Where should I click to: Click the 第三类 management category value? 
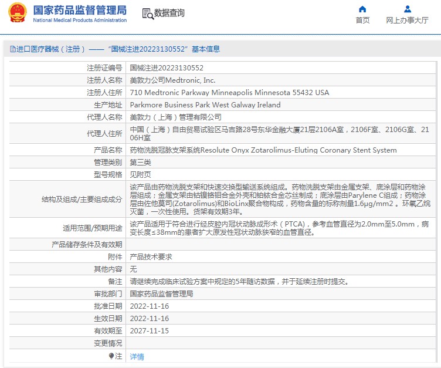coord(140,162)
